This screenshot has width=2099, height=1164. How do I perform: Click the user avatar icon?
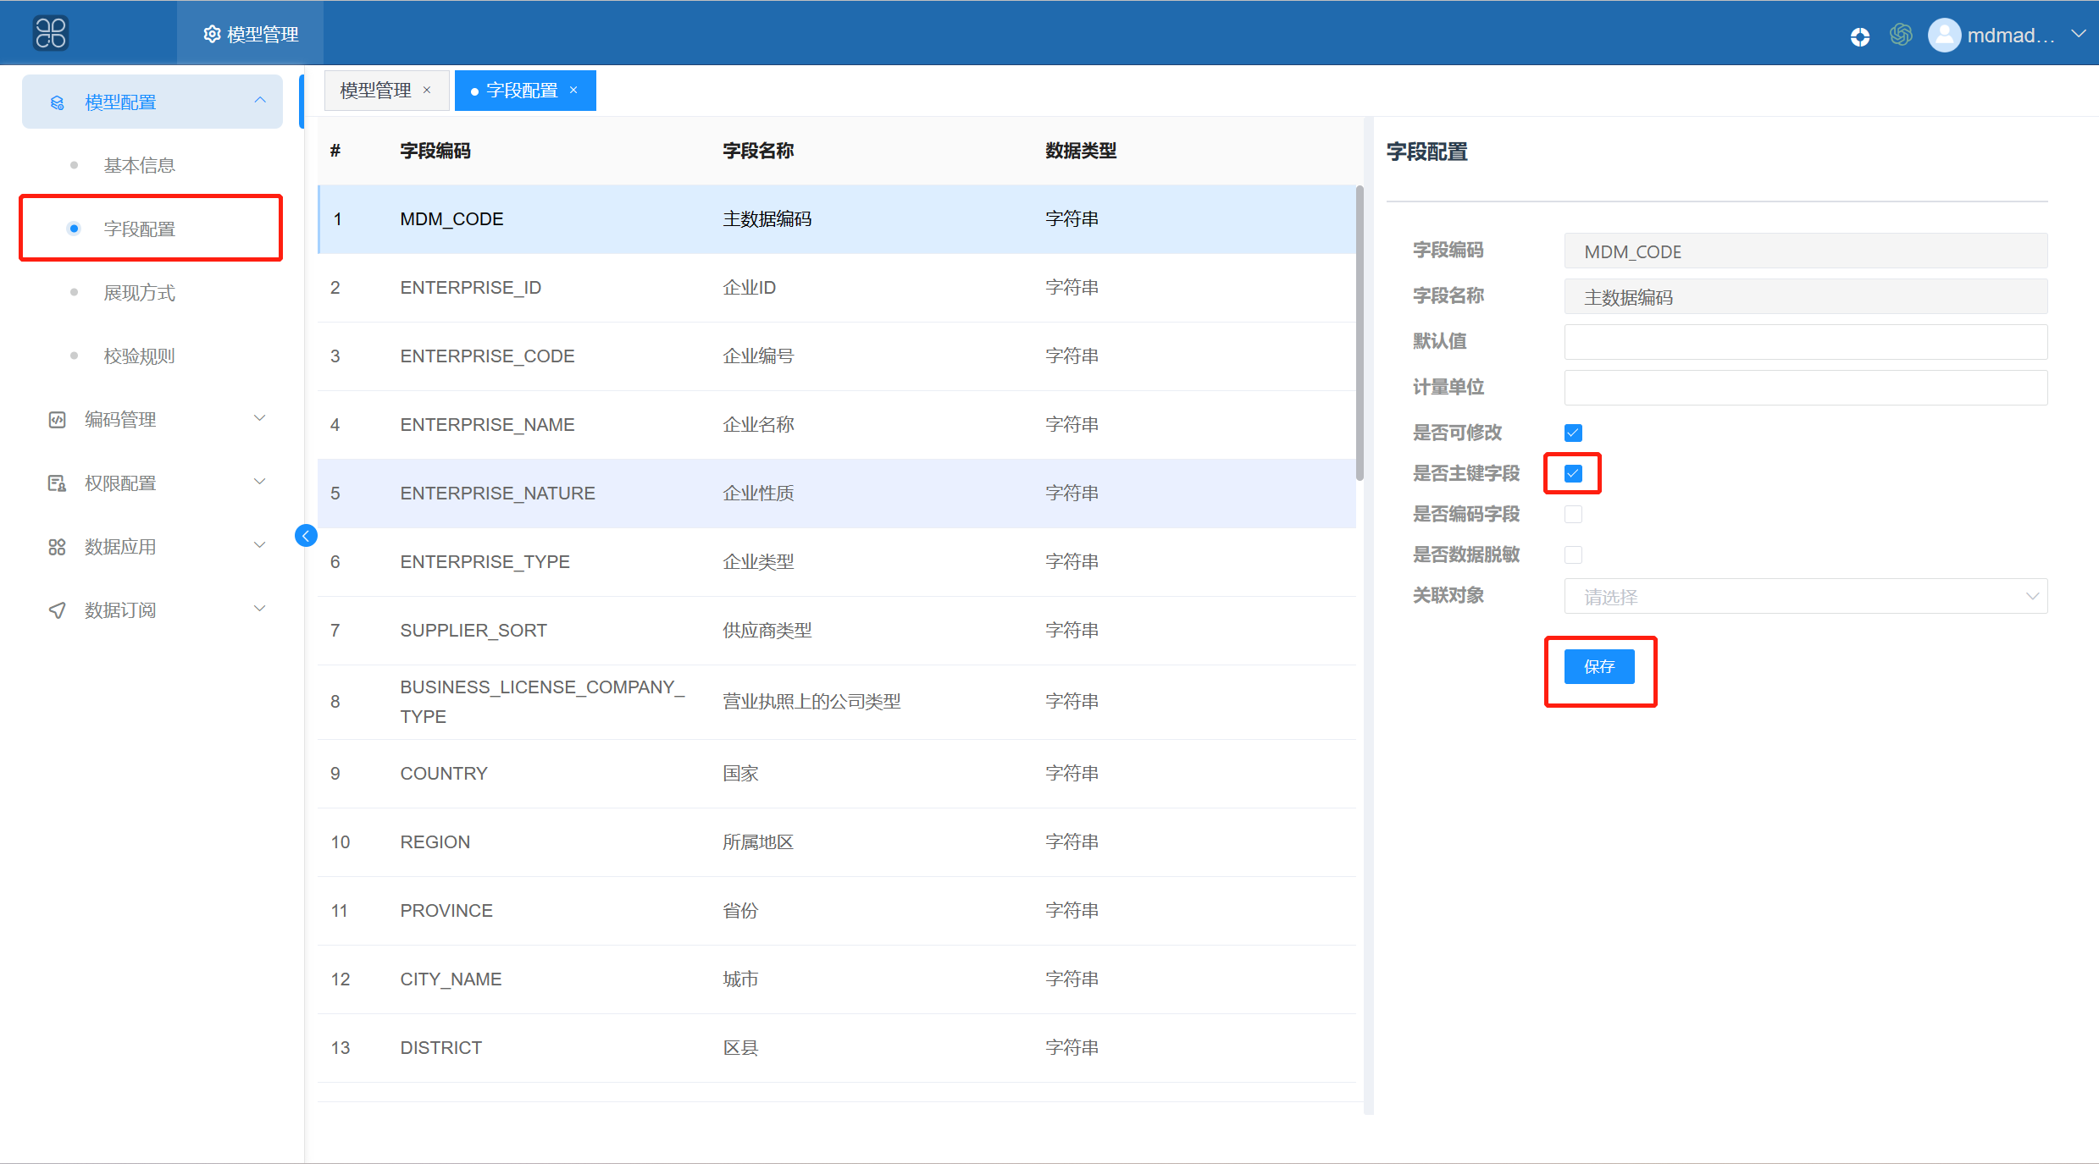(x=1944, y=35)
